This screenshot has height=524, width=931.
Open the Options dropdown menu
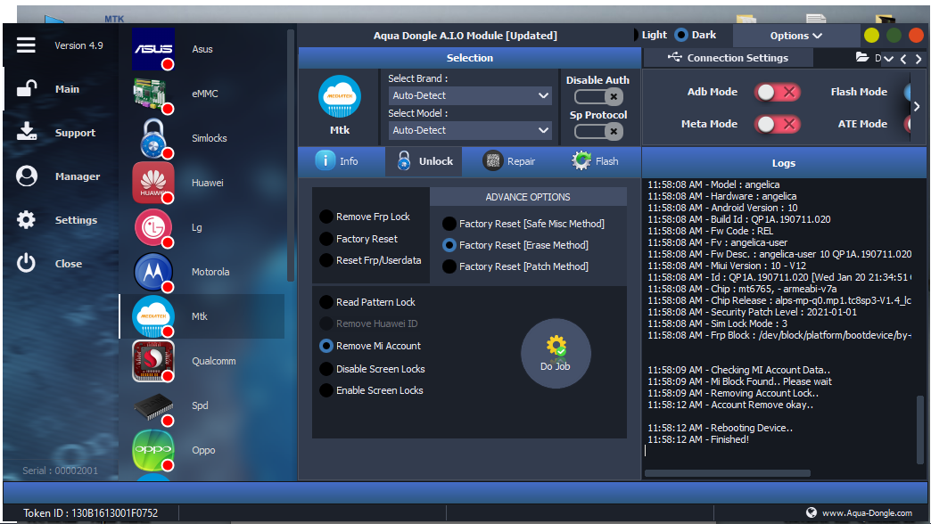click(795, 36)
